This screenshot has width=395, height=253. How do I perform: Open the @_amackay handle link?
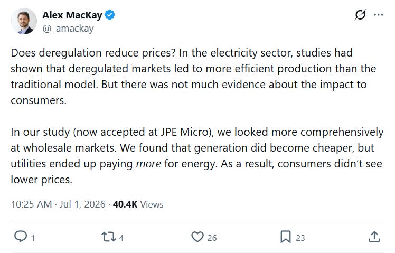[x=68, y=29]
